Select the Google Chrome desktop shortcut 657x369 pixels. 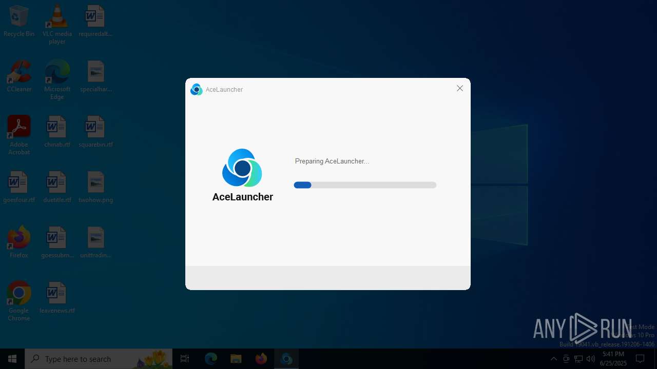click(19, 301)
